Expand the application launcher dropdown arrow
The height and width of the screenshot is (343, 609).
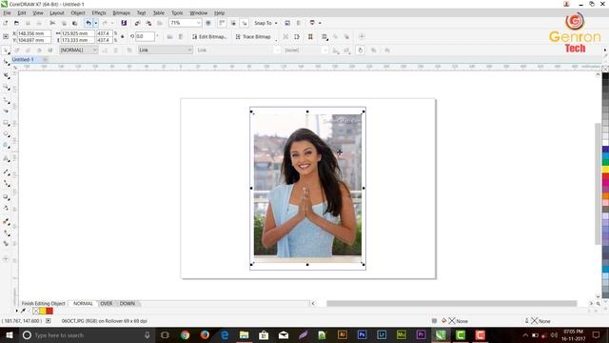[320, 23]
